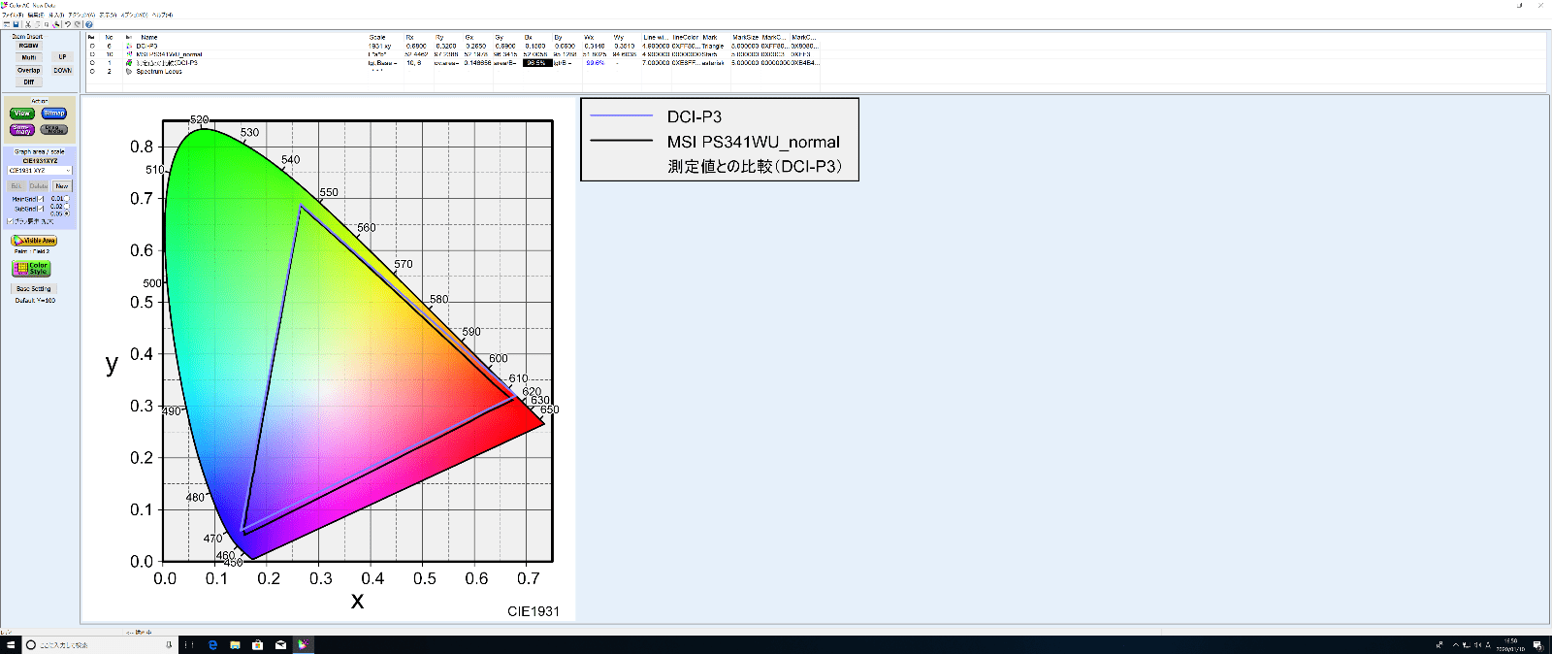Select the 0.02 grid spacing radio button
The image size is (1552, 654).
tap(67, 206)
